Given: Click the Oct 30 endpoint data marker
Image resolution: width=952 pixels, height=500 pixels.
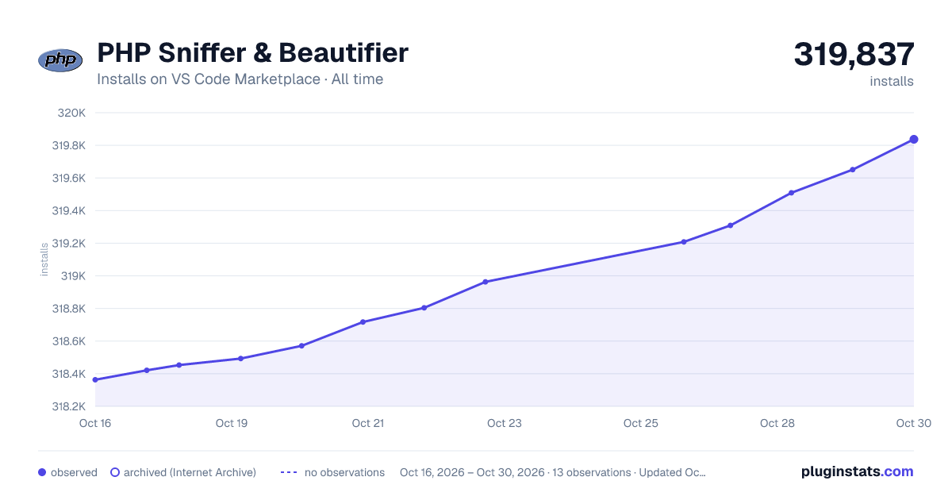Looking at the screenshot, I should tap(914, 140).
